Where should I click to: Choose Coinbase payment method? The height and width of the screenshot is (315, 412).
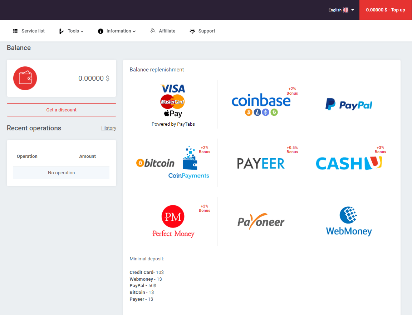pyautogui.click(x=261, y=105)
